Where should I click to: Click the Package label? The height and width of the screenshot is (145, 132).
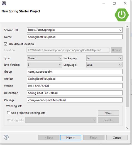coord(9,100)
